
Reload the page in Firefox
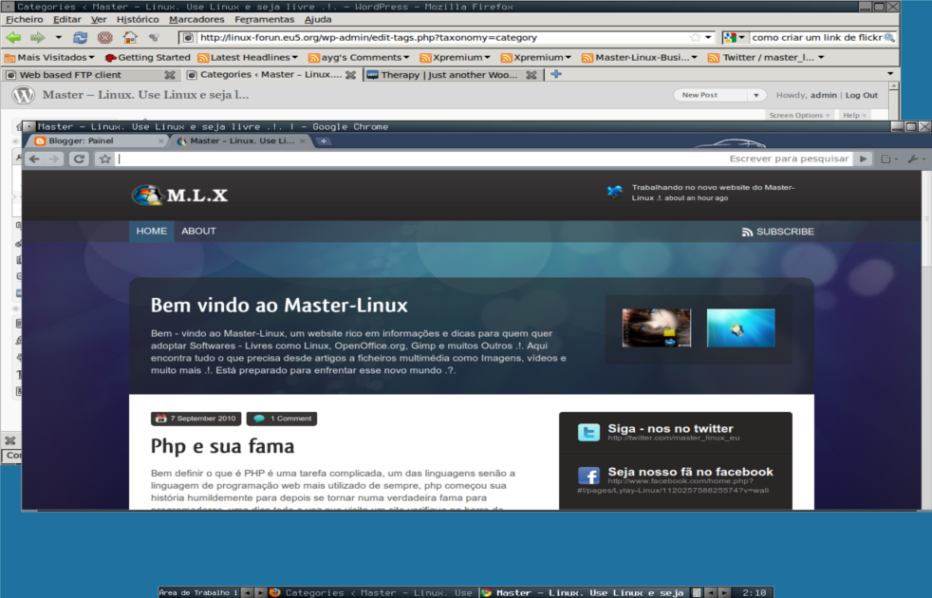pos(80,37)
